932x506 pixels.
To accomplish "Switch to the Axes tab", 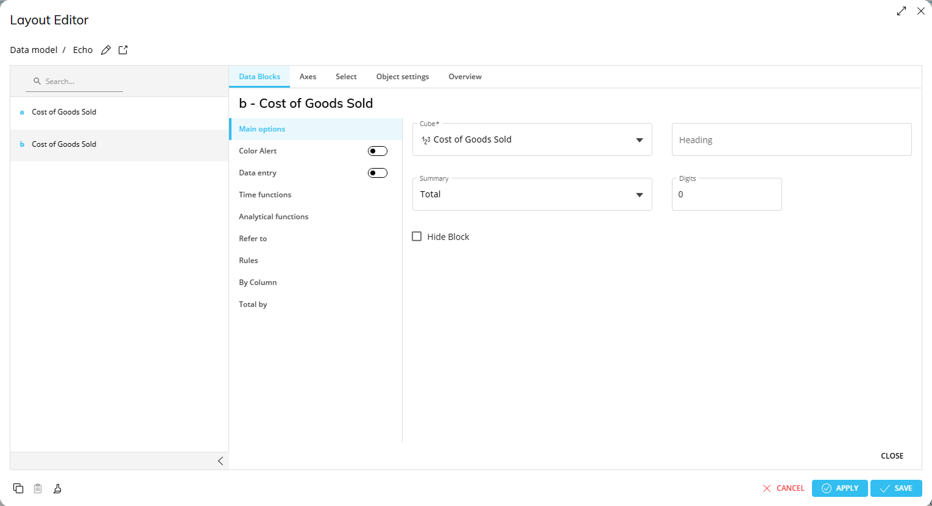I will 308,77.
